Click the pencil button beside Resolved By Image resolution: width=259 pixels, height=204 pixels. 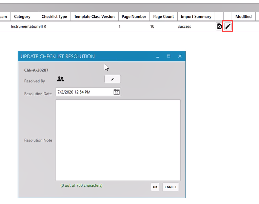[113, 79]
